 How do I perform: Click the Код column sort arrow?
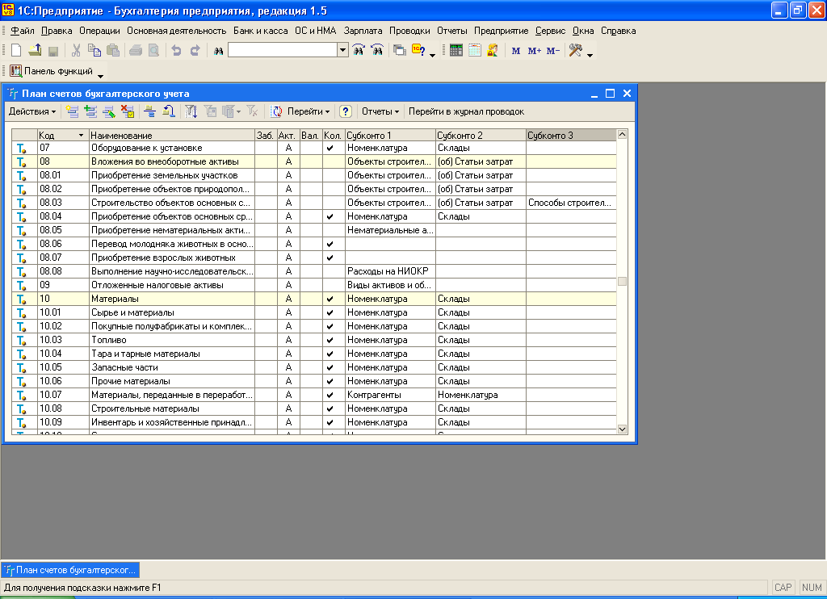[x=81, y=136]
